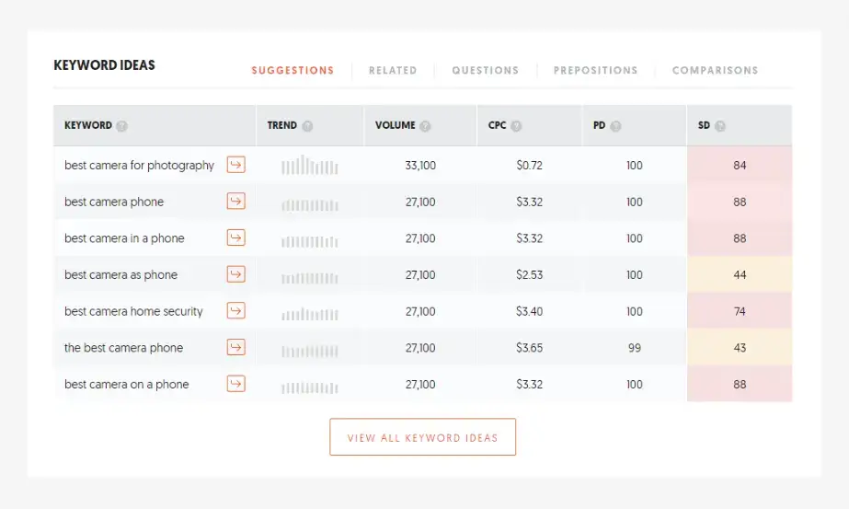Click help icon beside PD header

(x=615, y=126)
